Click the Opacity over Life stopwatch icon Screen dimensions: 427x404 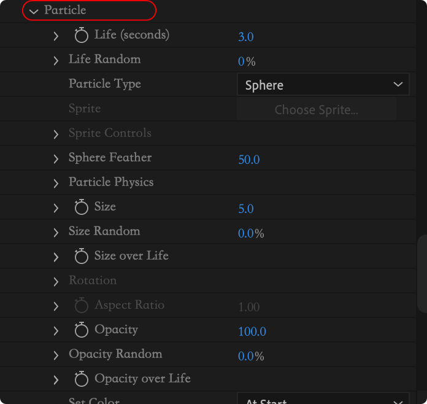82,379
